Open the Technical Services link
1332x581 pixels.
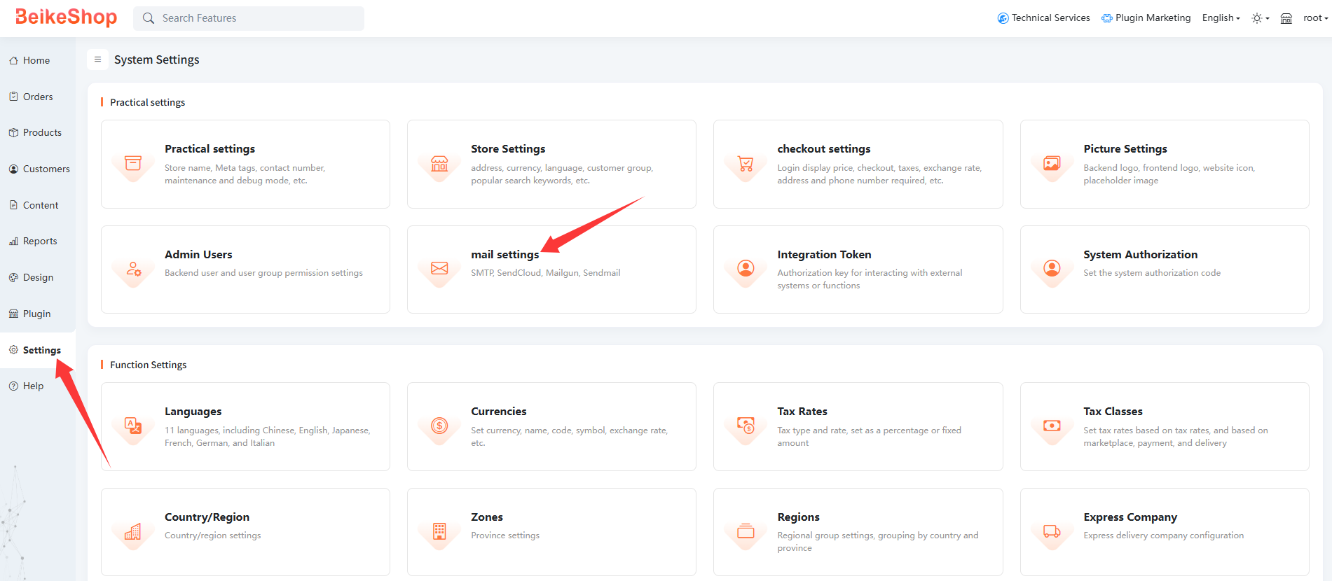(1044, 18)
